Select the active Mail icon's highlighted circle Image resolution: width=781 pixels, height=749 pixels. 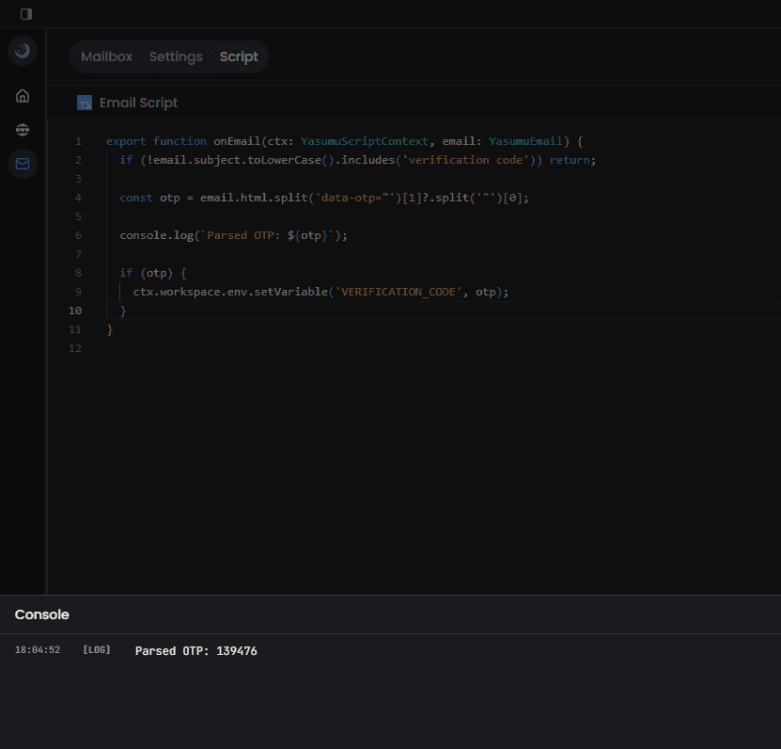click(22, 163)
